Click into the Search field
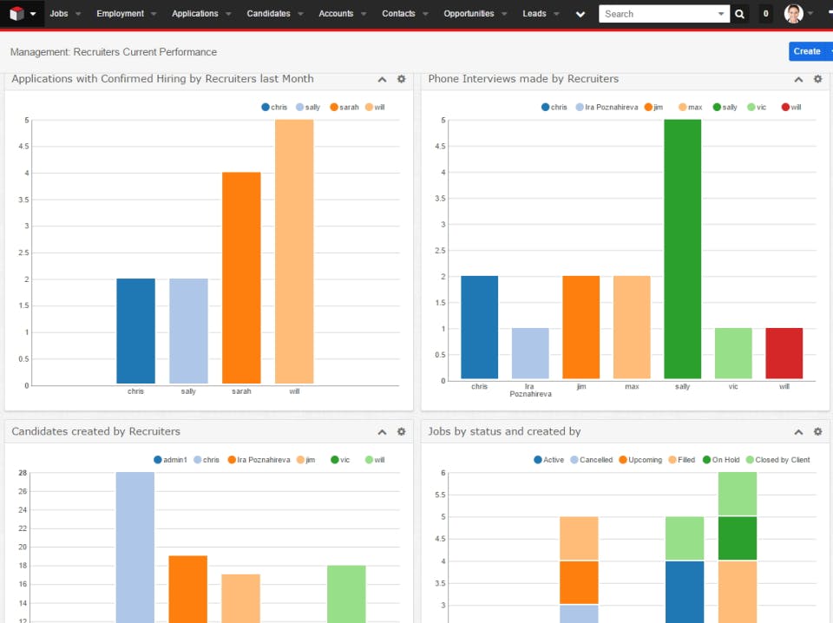The height and width of the screenshot is (623, 833). (659, 14)
